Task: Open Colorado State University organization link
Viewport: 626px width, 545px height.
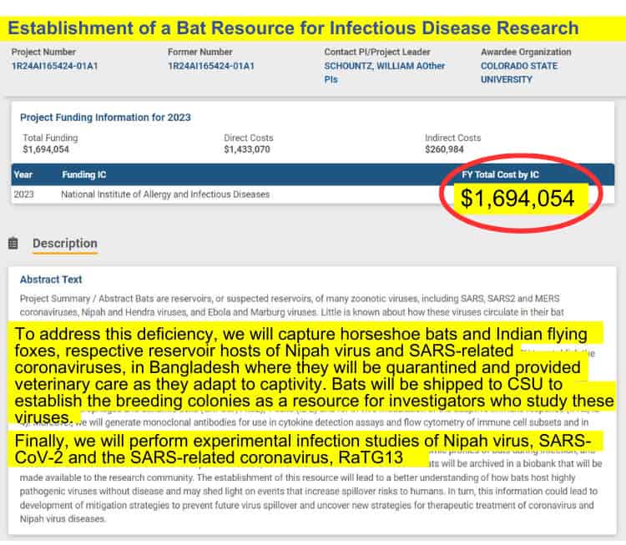Action: (519, 73)
